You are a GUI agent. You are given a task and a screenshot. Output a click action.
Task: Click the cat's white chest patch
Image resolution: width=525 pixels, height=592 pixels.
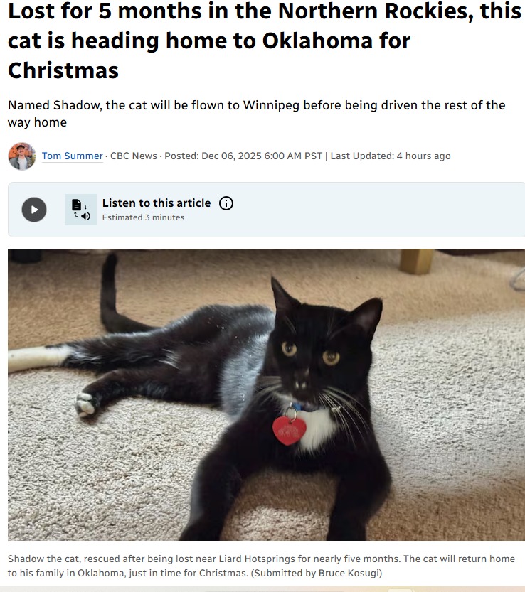tap(317, 429)
